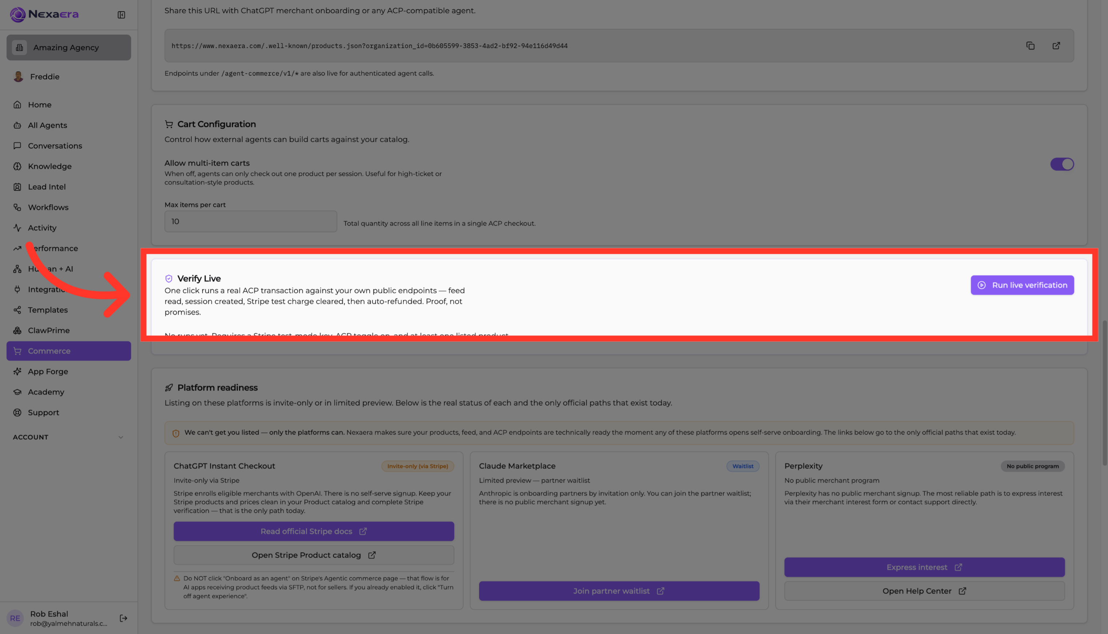This screenshot has width=1108, height=634.
Task: Click Open Stripe Product catalog
Action: coord(314,555)
